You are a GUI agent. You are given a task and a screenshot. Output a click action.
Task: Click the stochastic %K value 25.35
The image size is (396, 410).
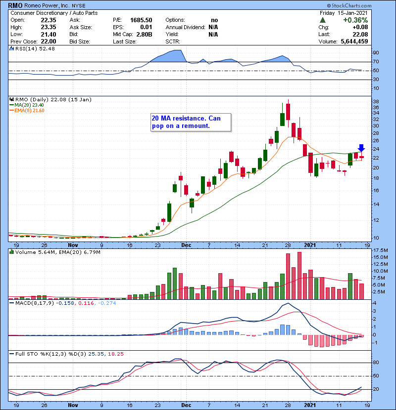(96, 354)
